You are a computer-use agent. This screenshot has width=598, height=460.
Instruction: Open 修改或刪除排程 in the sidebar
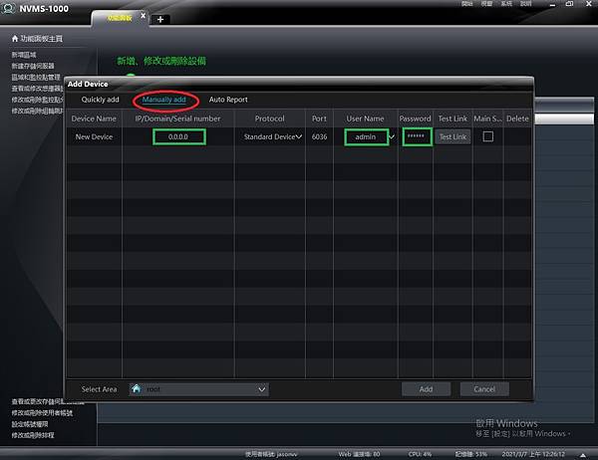33,435
